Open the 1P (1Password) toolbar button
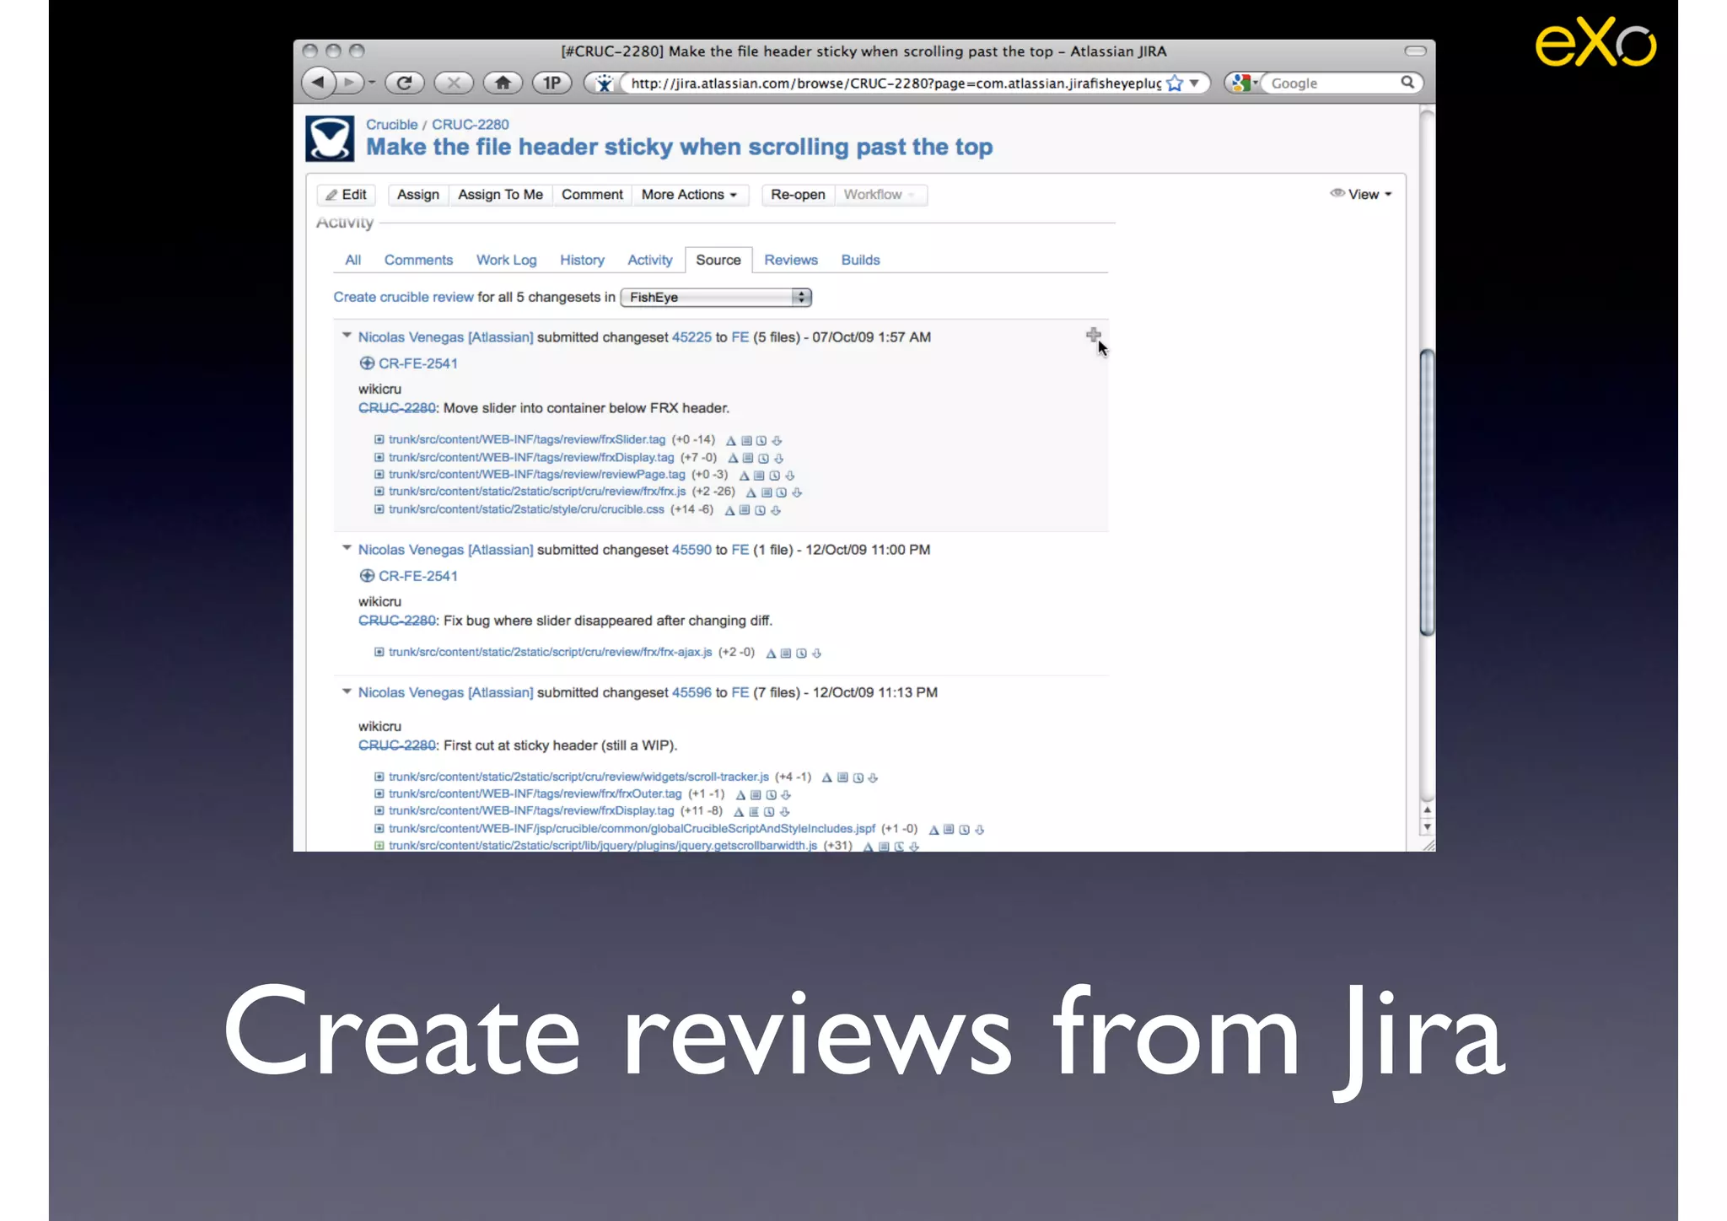Image resolution: width=1727 pixels, height=1221 pixels. 552,83
